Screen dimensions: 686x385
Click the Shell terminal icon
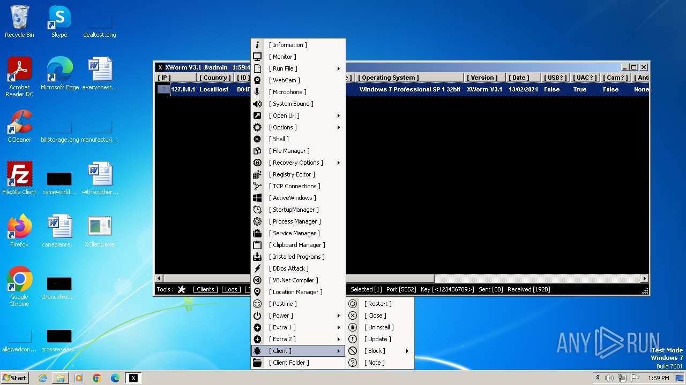coord(257,139)
